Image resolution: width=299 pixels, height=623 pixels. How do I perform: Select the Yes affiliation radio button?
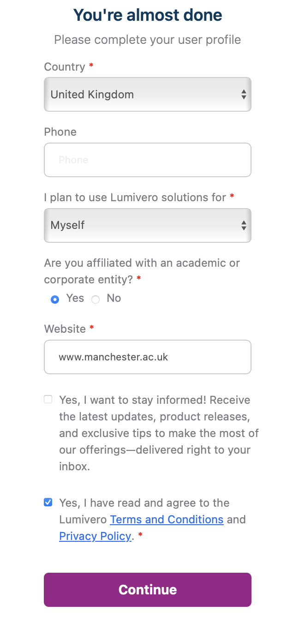55,300
